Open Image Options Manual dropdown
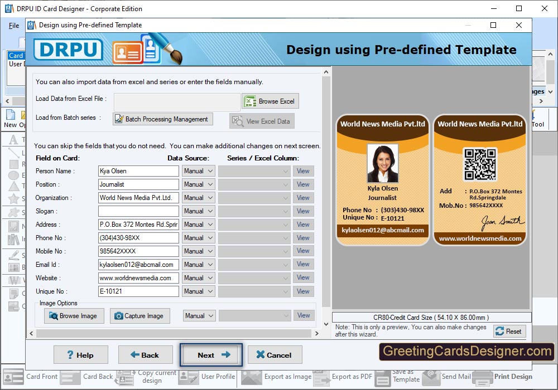 (x=199, y=316)
